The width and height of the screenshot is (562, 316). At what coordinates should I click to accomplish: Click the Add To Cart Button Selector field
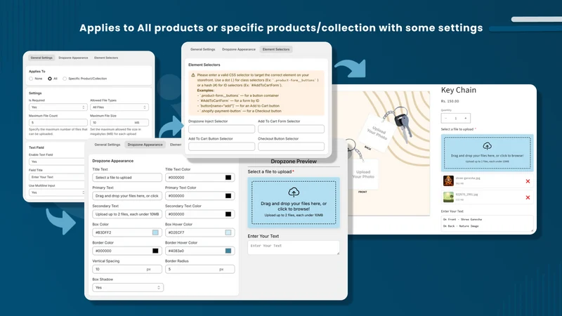[221, 146]
